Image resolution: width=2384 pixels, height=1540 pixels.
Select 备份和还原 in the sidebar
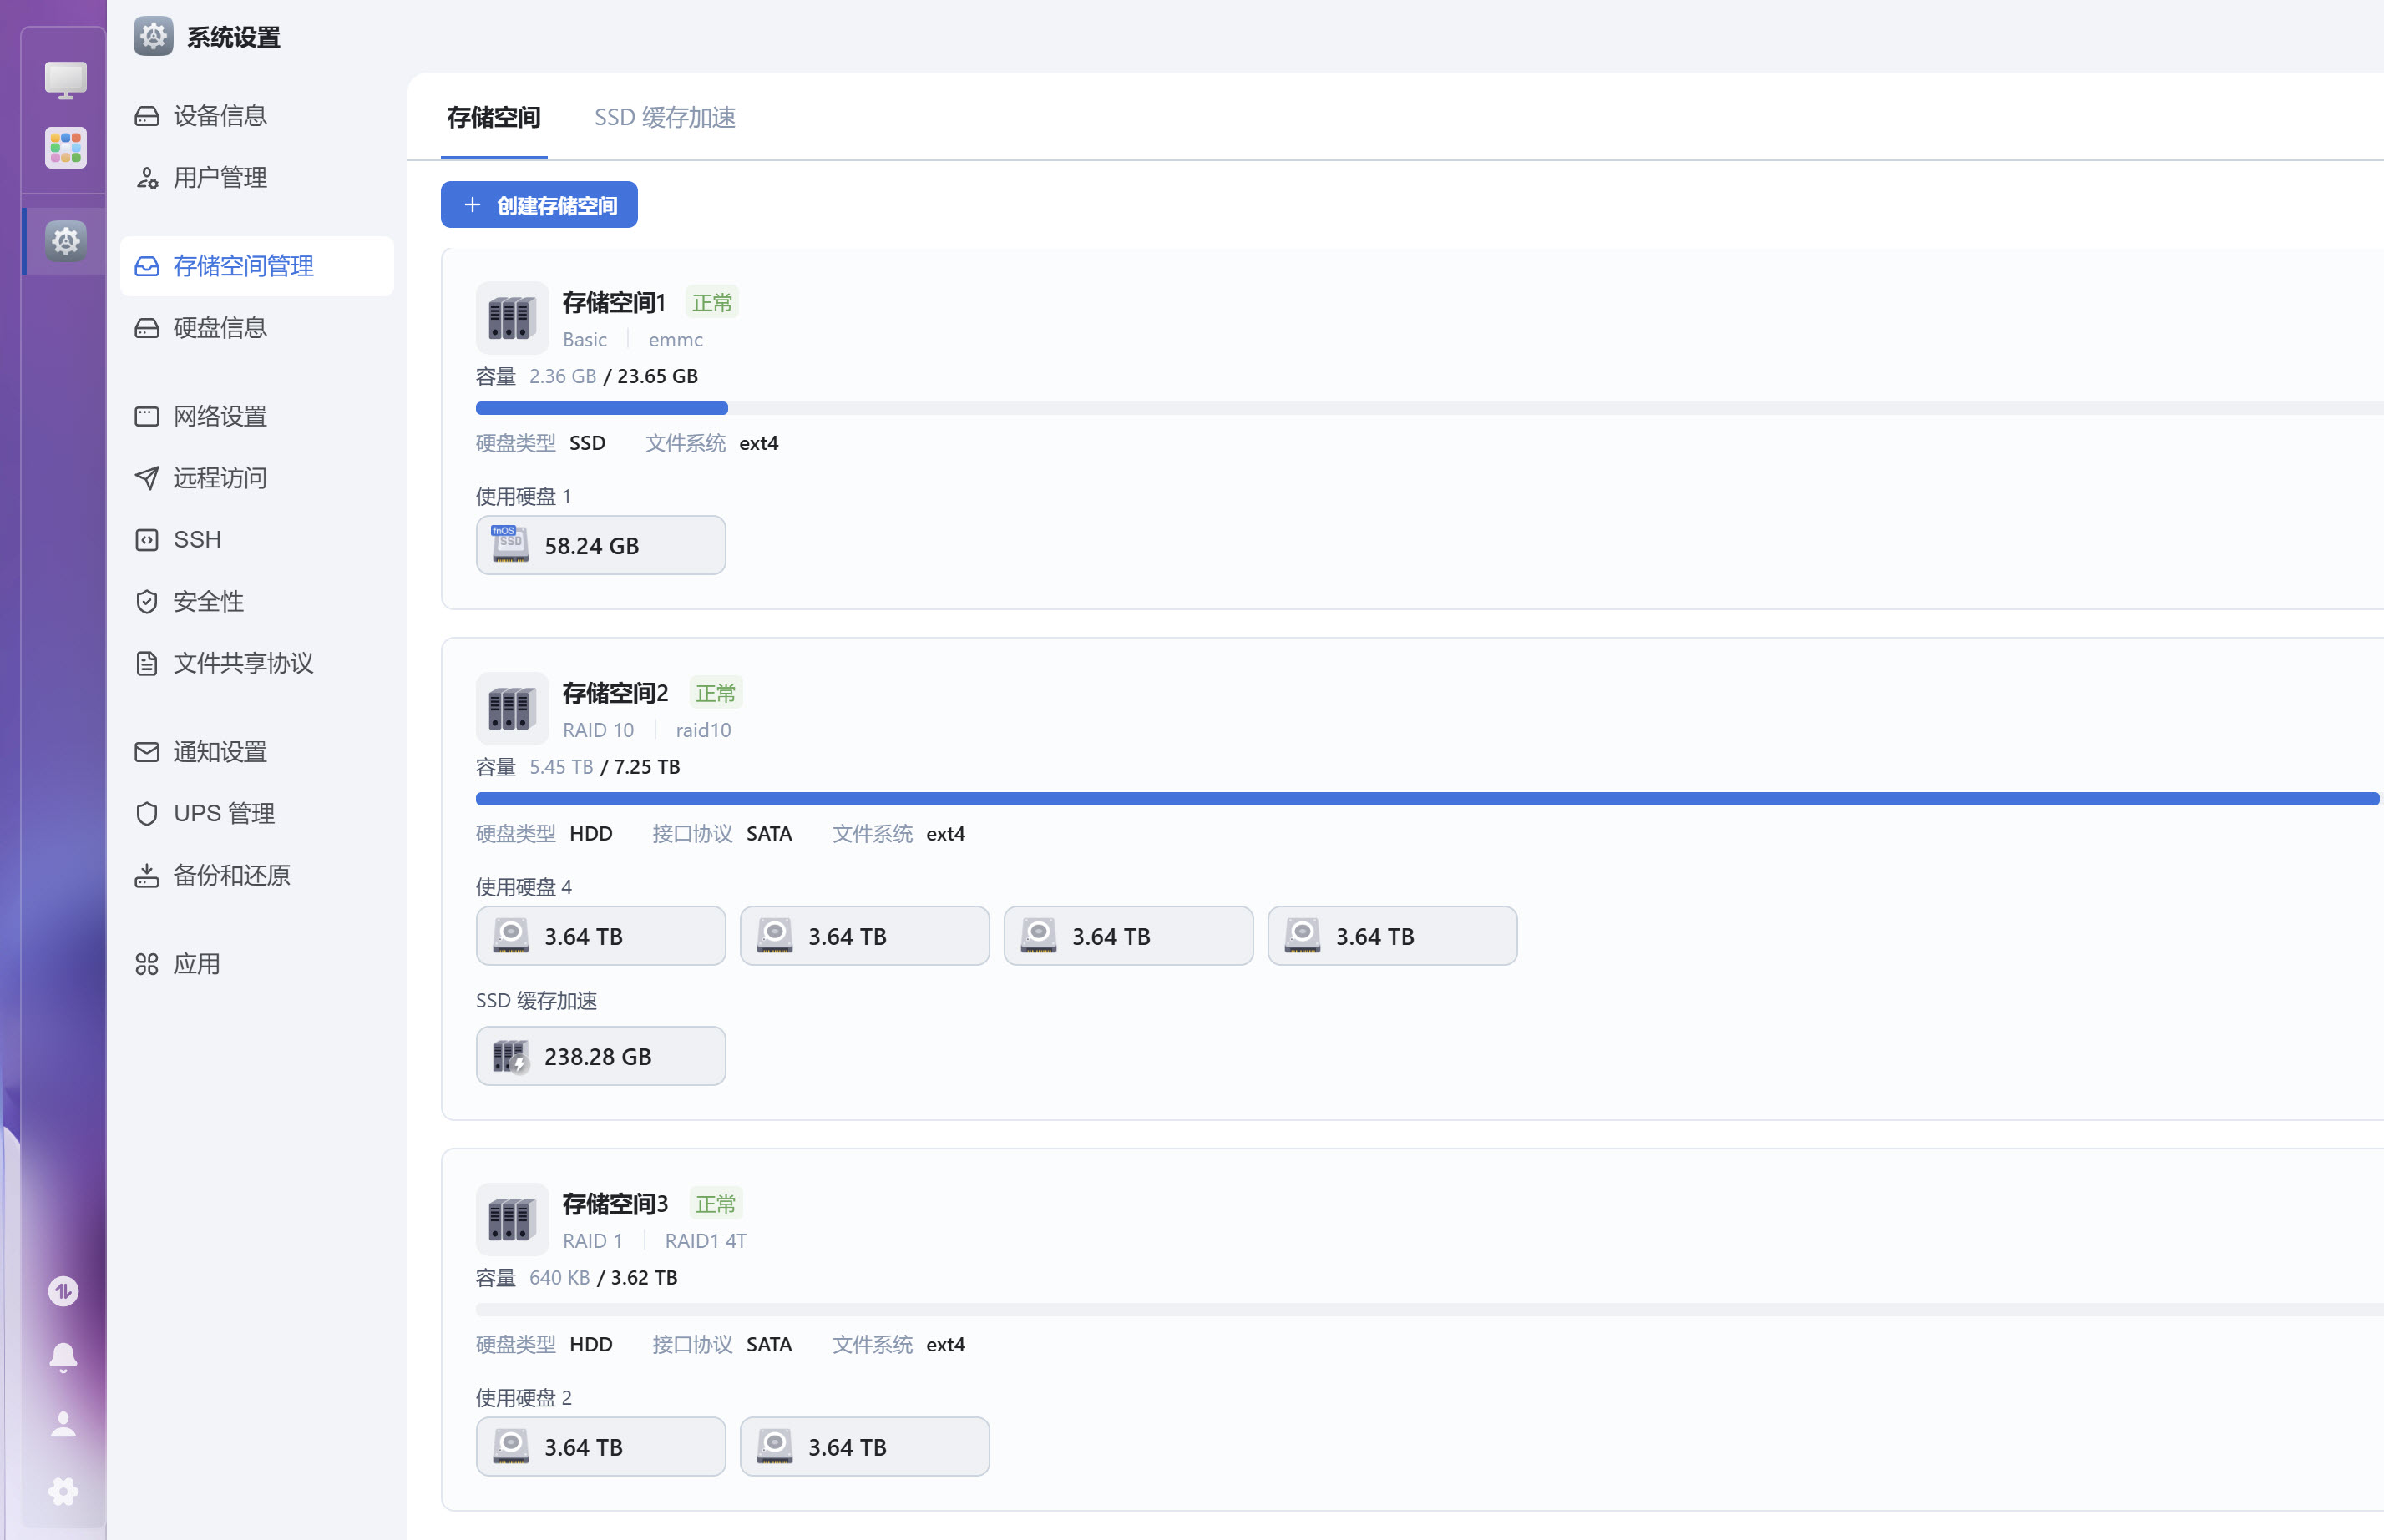point(231,876)
